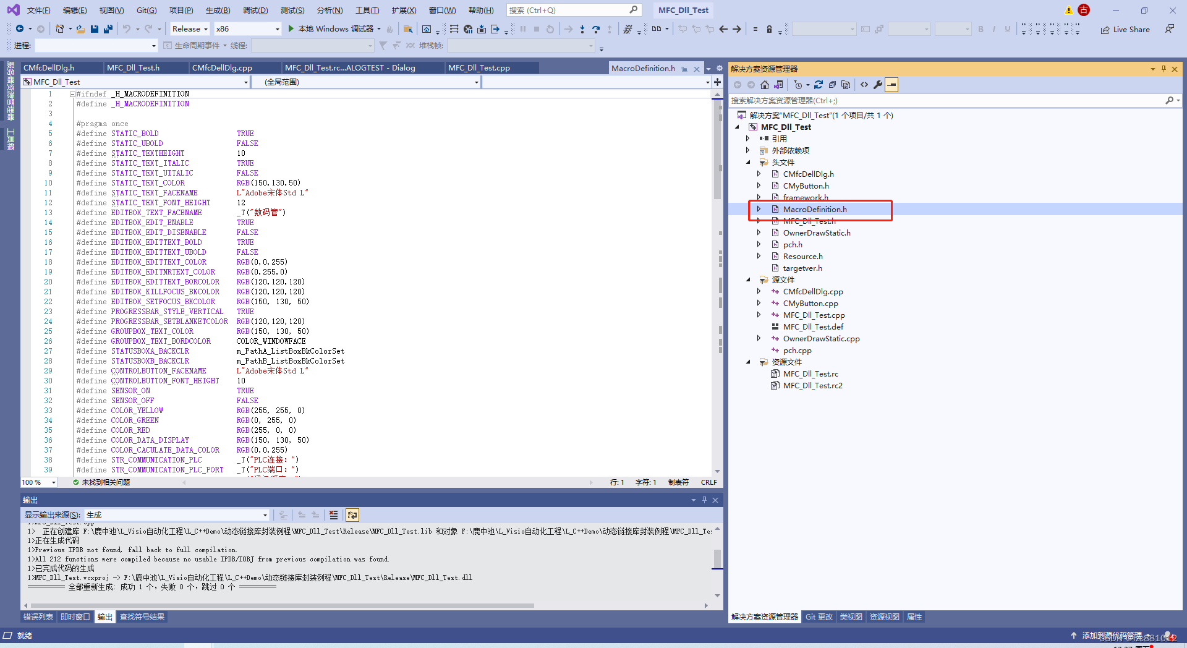Viewport: 1187px width, 648px height.
Task: Click Collapse All in Solution Explorer
Action: pos(832,85)
